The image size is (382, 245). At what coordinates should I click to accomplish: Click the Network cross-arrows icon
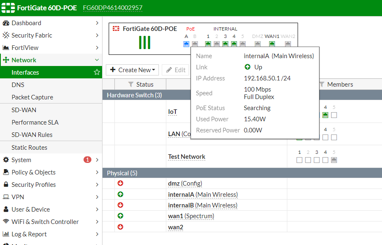[6, 60]
